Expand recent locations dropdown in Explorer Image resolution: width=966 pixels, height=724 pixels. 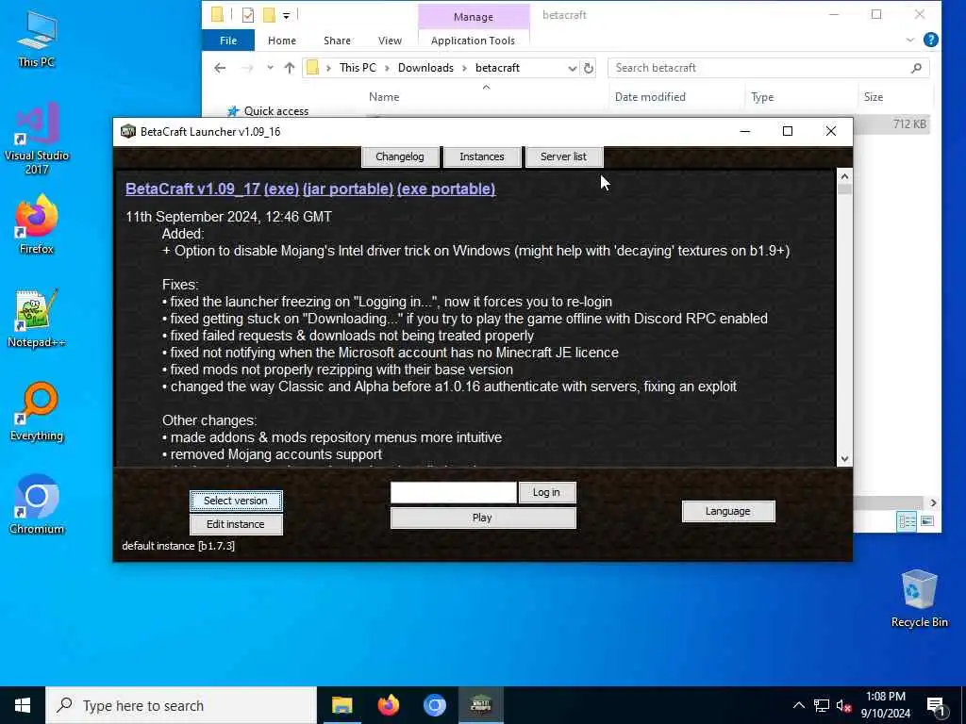coord(270,68)
